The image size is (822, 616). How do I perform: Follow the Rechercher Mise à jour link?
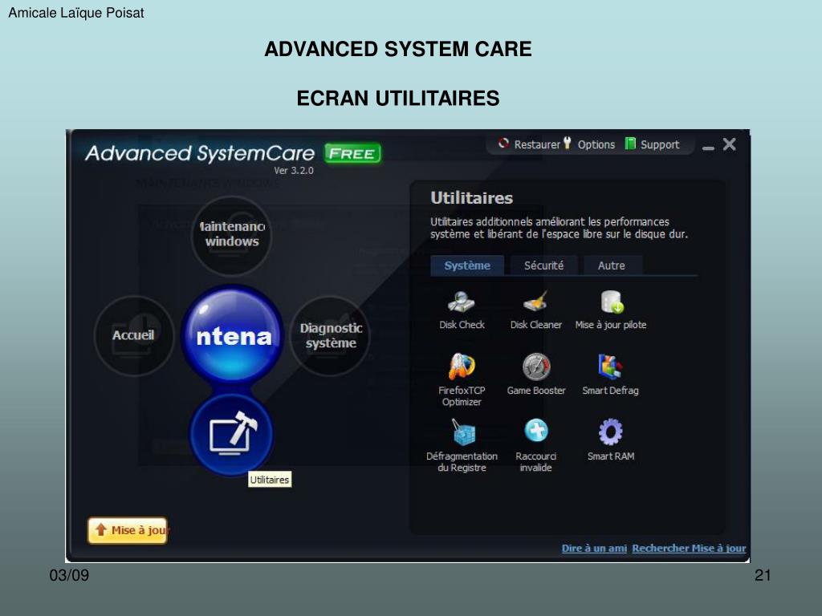pos(689,549)
